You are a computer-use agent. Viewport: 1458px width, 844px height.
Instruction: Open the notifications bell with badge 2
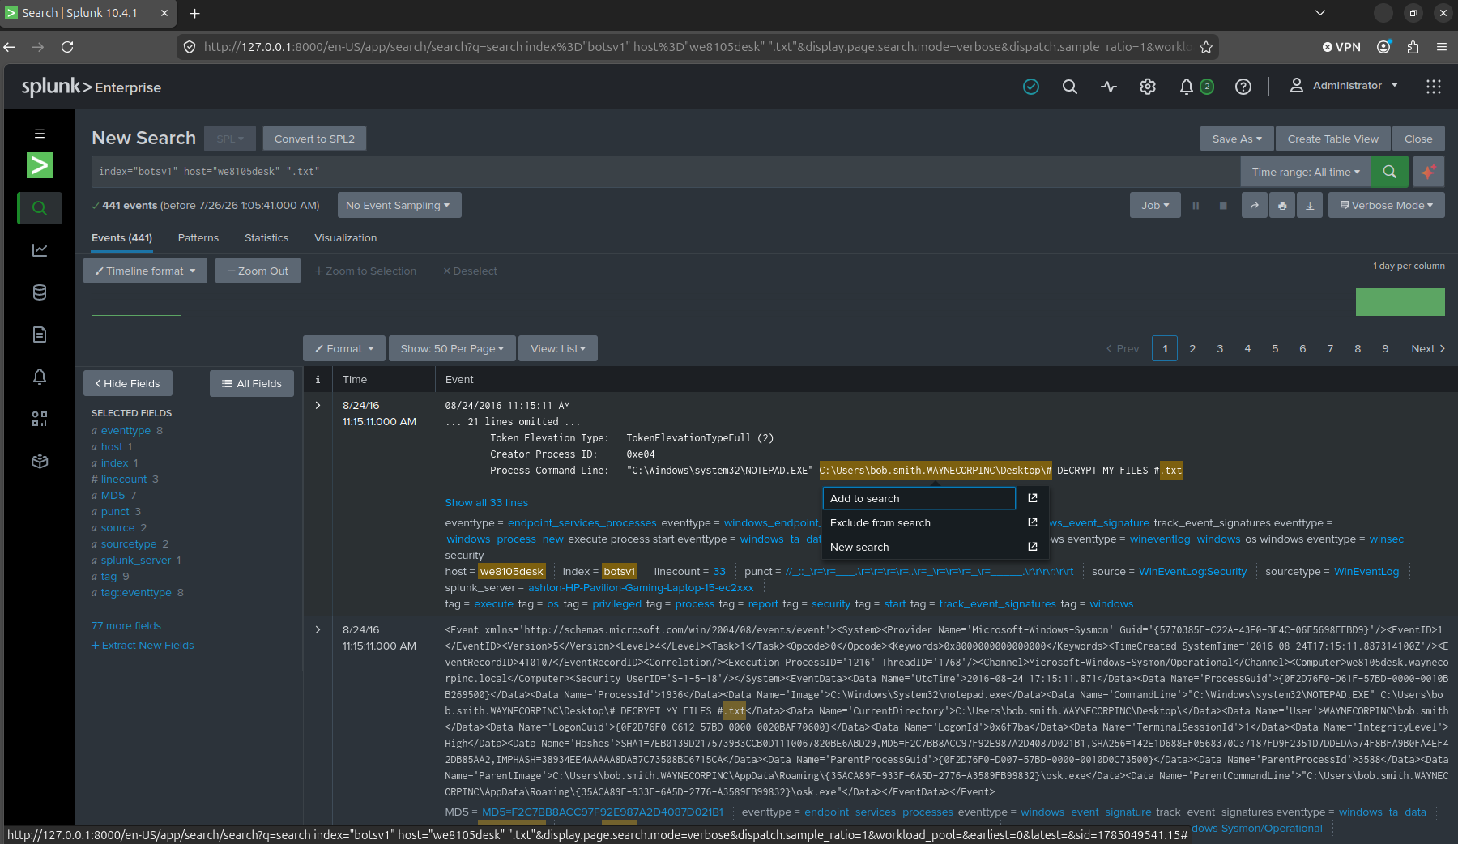click(1196, 87)
